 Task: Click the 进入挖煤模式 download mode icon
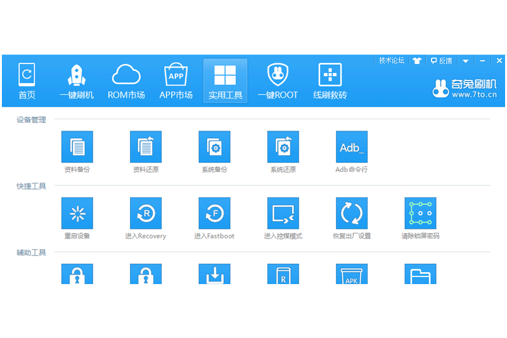pyautogui.click(x=283, y=213)
